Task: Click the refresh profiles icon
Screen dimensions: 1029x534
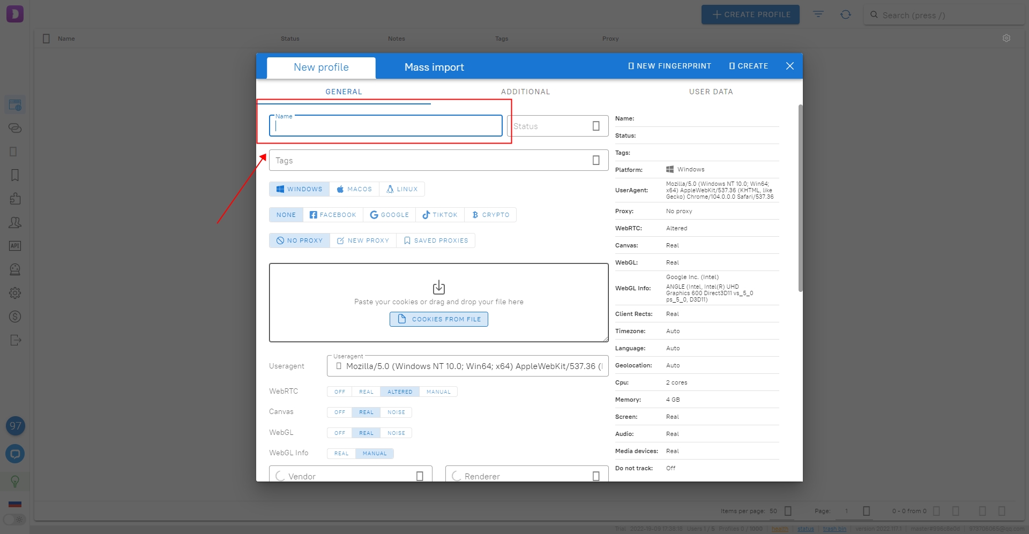Action: click(x=845, y=14)
